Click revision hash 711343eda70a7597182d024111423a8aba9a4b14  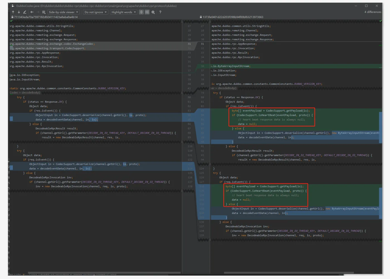[x=46, y=17]
